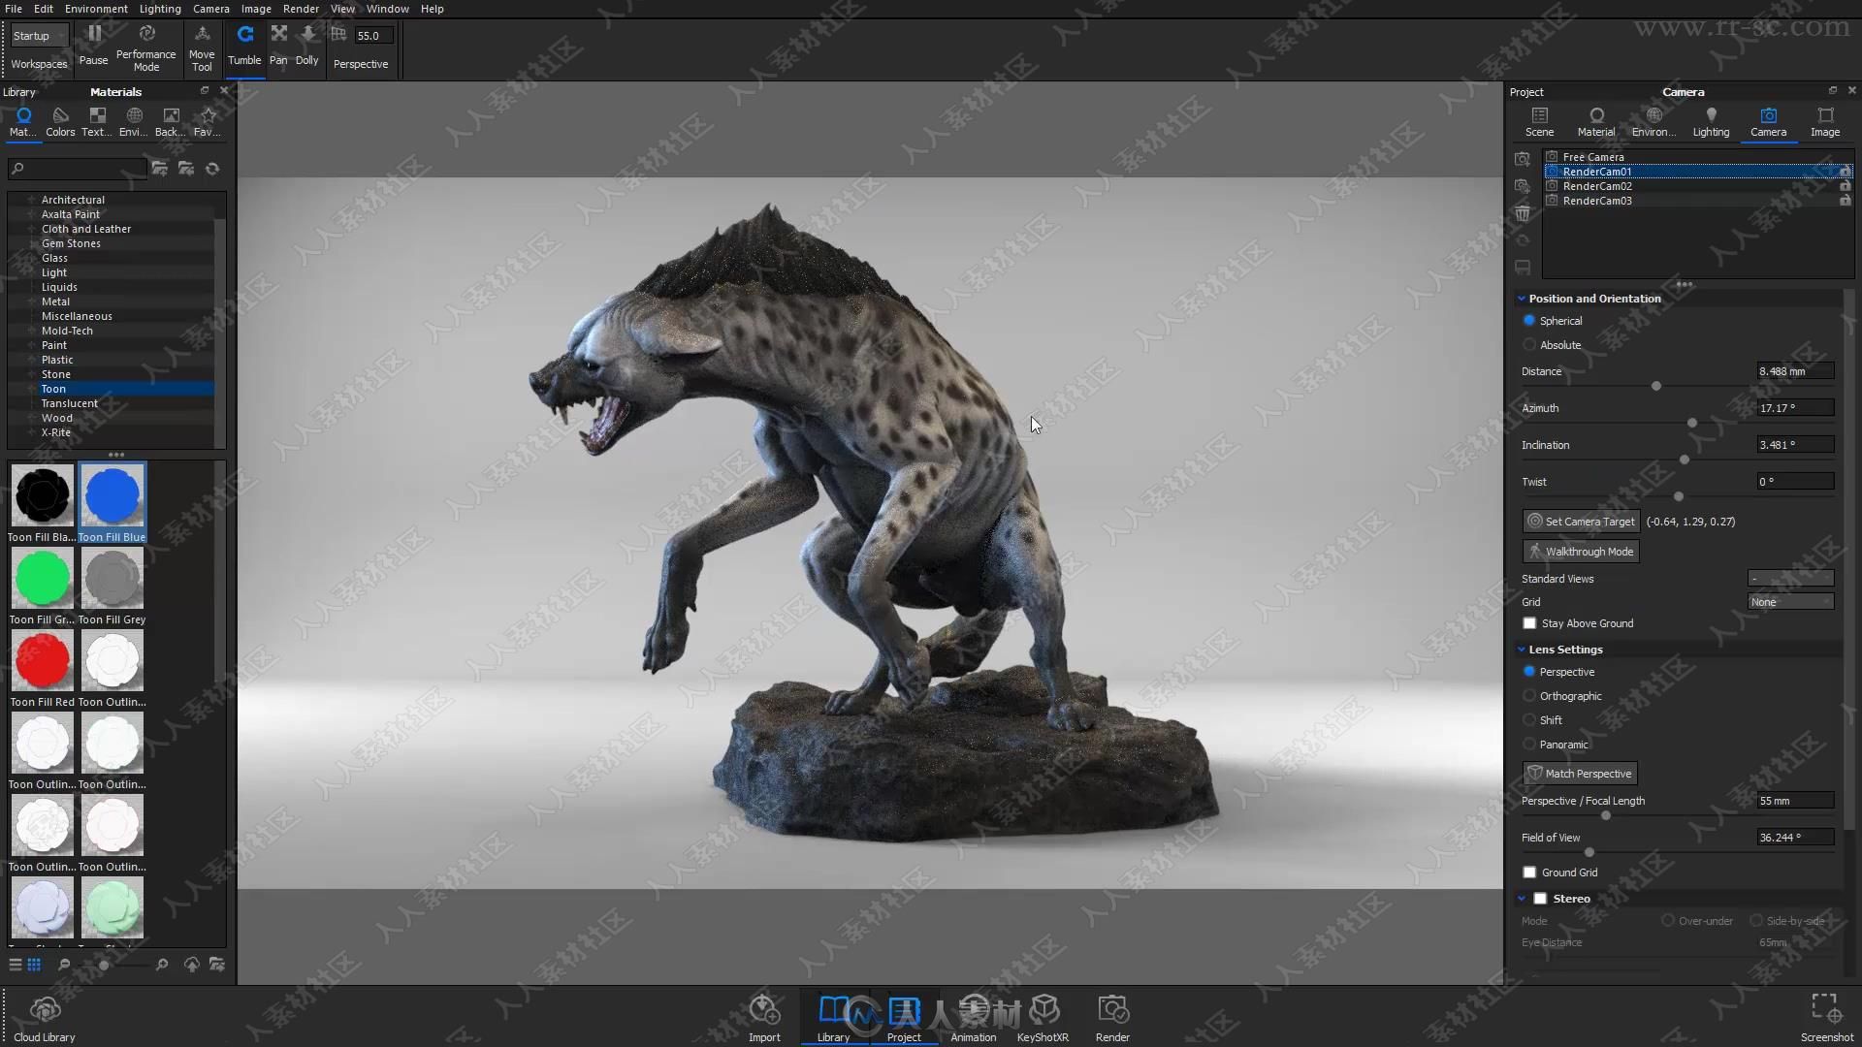Screen dimensions: 1862x1047
Task: Expand the Architectural material folder
Action: tap(32, 200)
